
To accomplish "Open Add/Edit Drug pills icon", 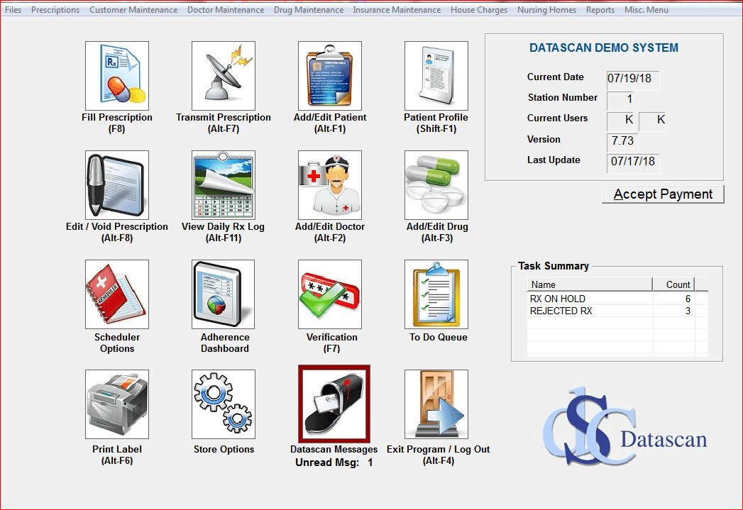I will [x=436, y=185].
